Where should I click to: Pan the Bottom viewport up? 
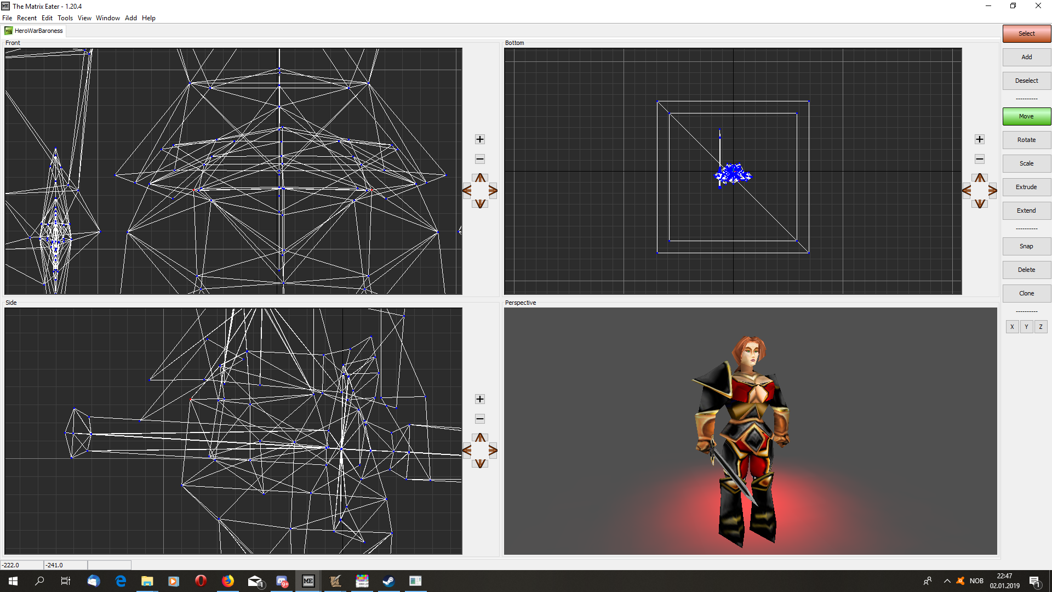(x=980, y=178)
